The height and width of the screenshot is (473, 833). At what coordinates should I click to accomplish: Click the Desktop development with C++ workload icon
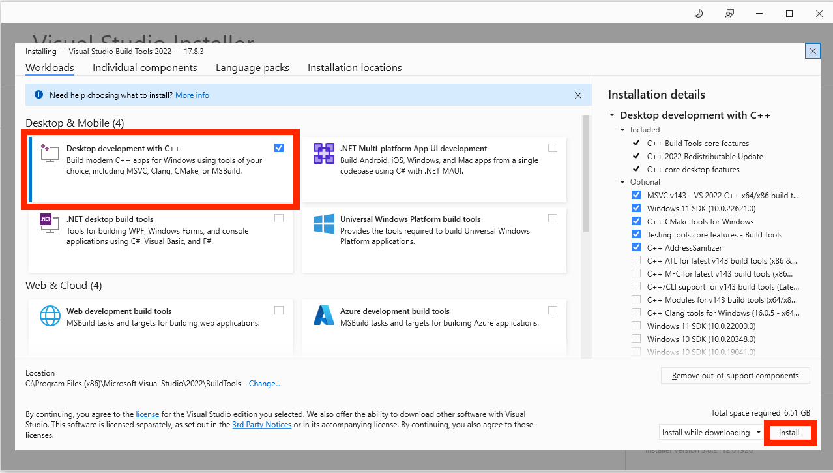tap(50, 154)
